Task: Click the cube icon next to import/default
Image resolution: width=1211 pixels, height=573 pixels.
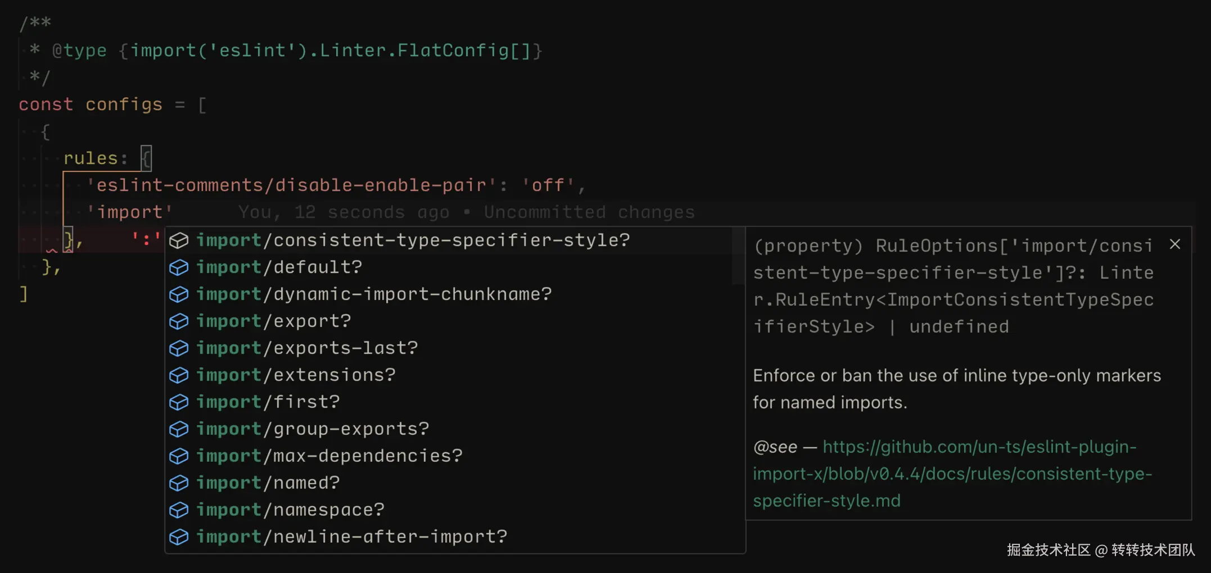Action: tap(179, 267)
